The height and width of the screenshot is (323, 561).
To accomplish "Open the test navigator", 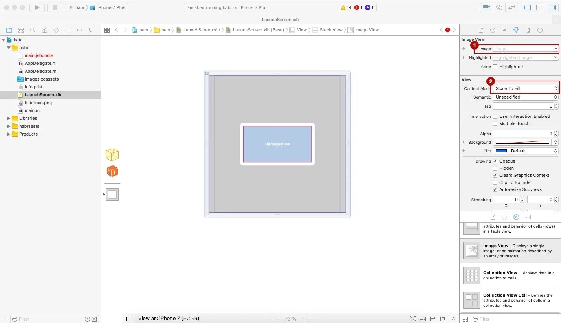I will coord(56,30).
